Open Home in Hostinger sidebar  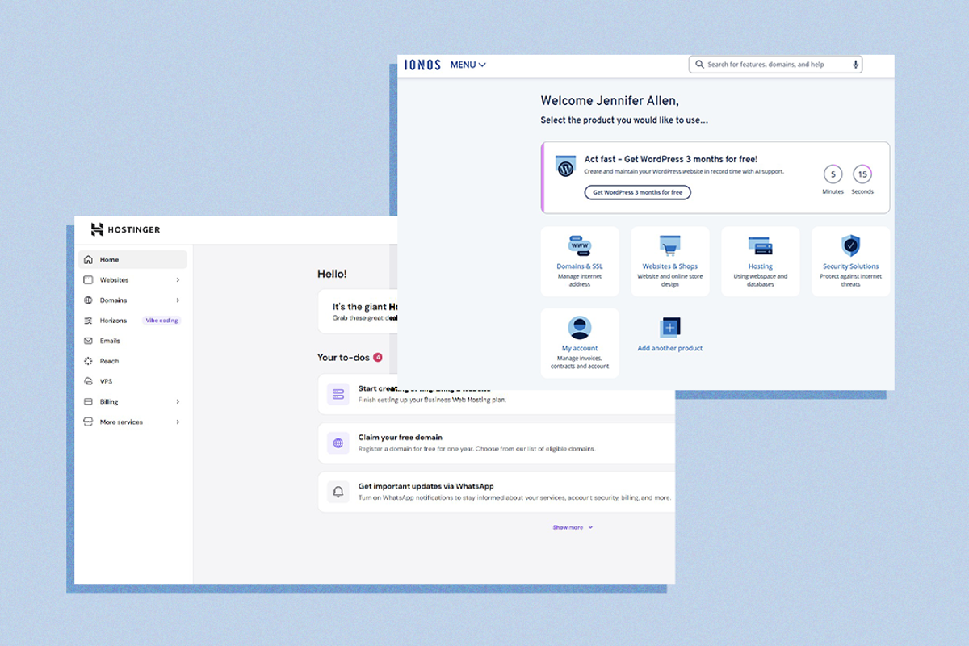[132, 259]
